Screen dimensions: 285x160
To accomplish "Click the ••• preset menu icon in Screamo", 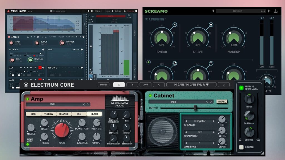I will click(263, 11).
